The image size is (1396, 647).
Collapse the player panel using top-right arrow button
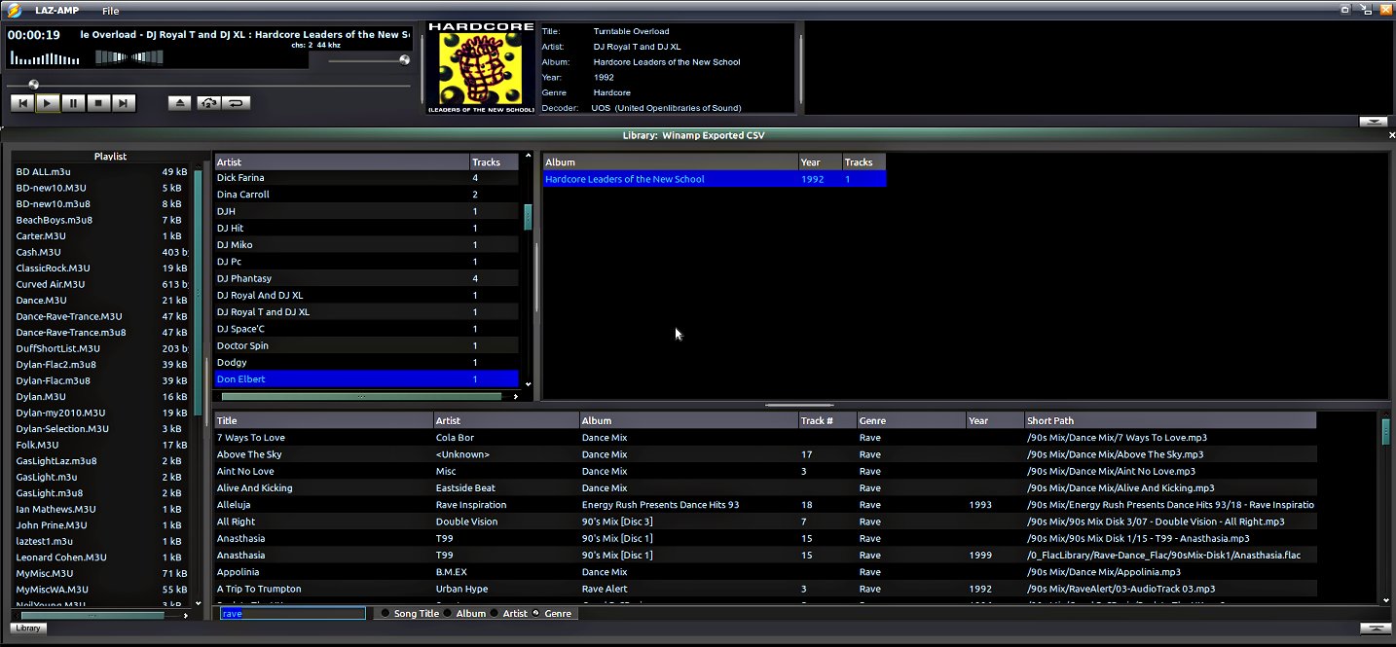1373,122
